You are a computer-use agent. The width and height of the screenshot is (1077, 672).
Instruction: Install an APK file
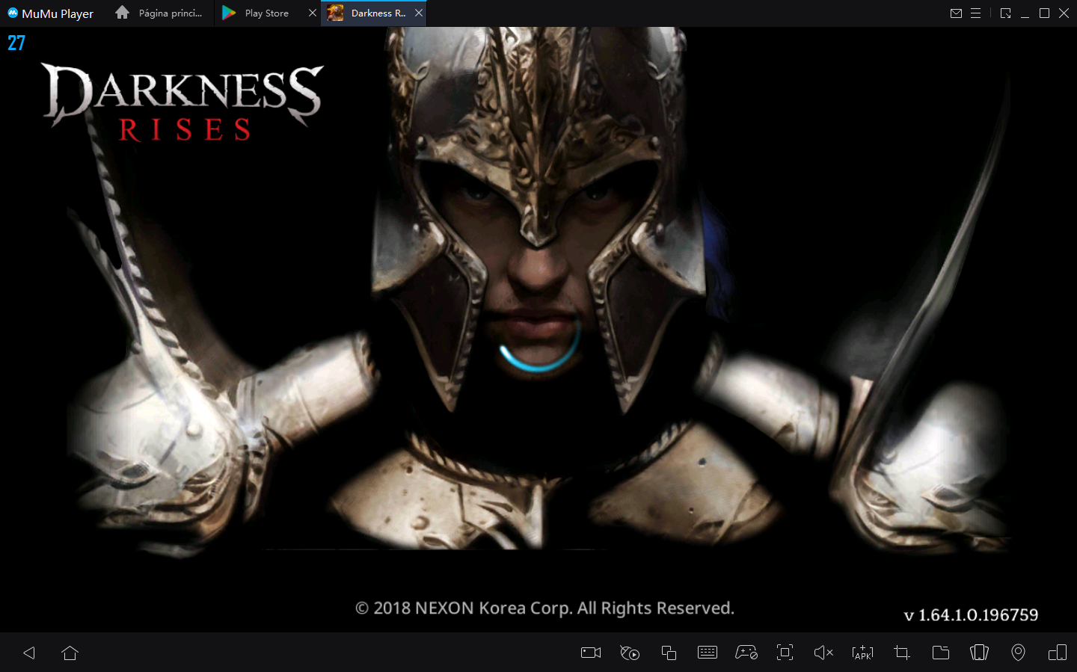click(862, 653)
